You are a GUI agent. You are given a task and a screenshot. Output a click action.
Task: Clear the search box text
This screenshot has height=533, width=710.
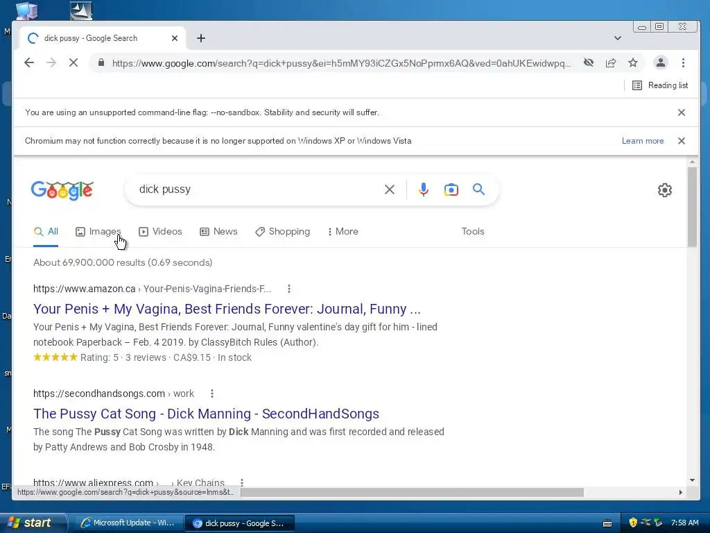click(x=390, y=189)
